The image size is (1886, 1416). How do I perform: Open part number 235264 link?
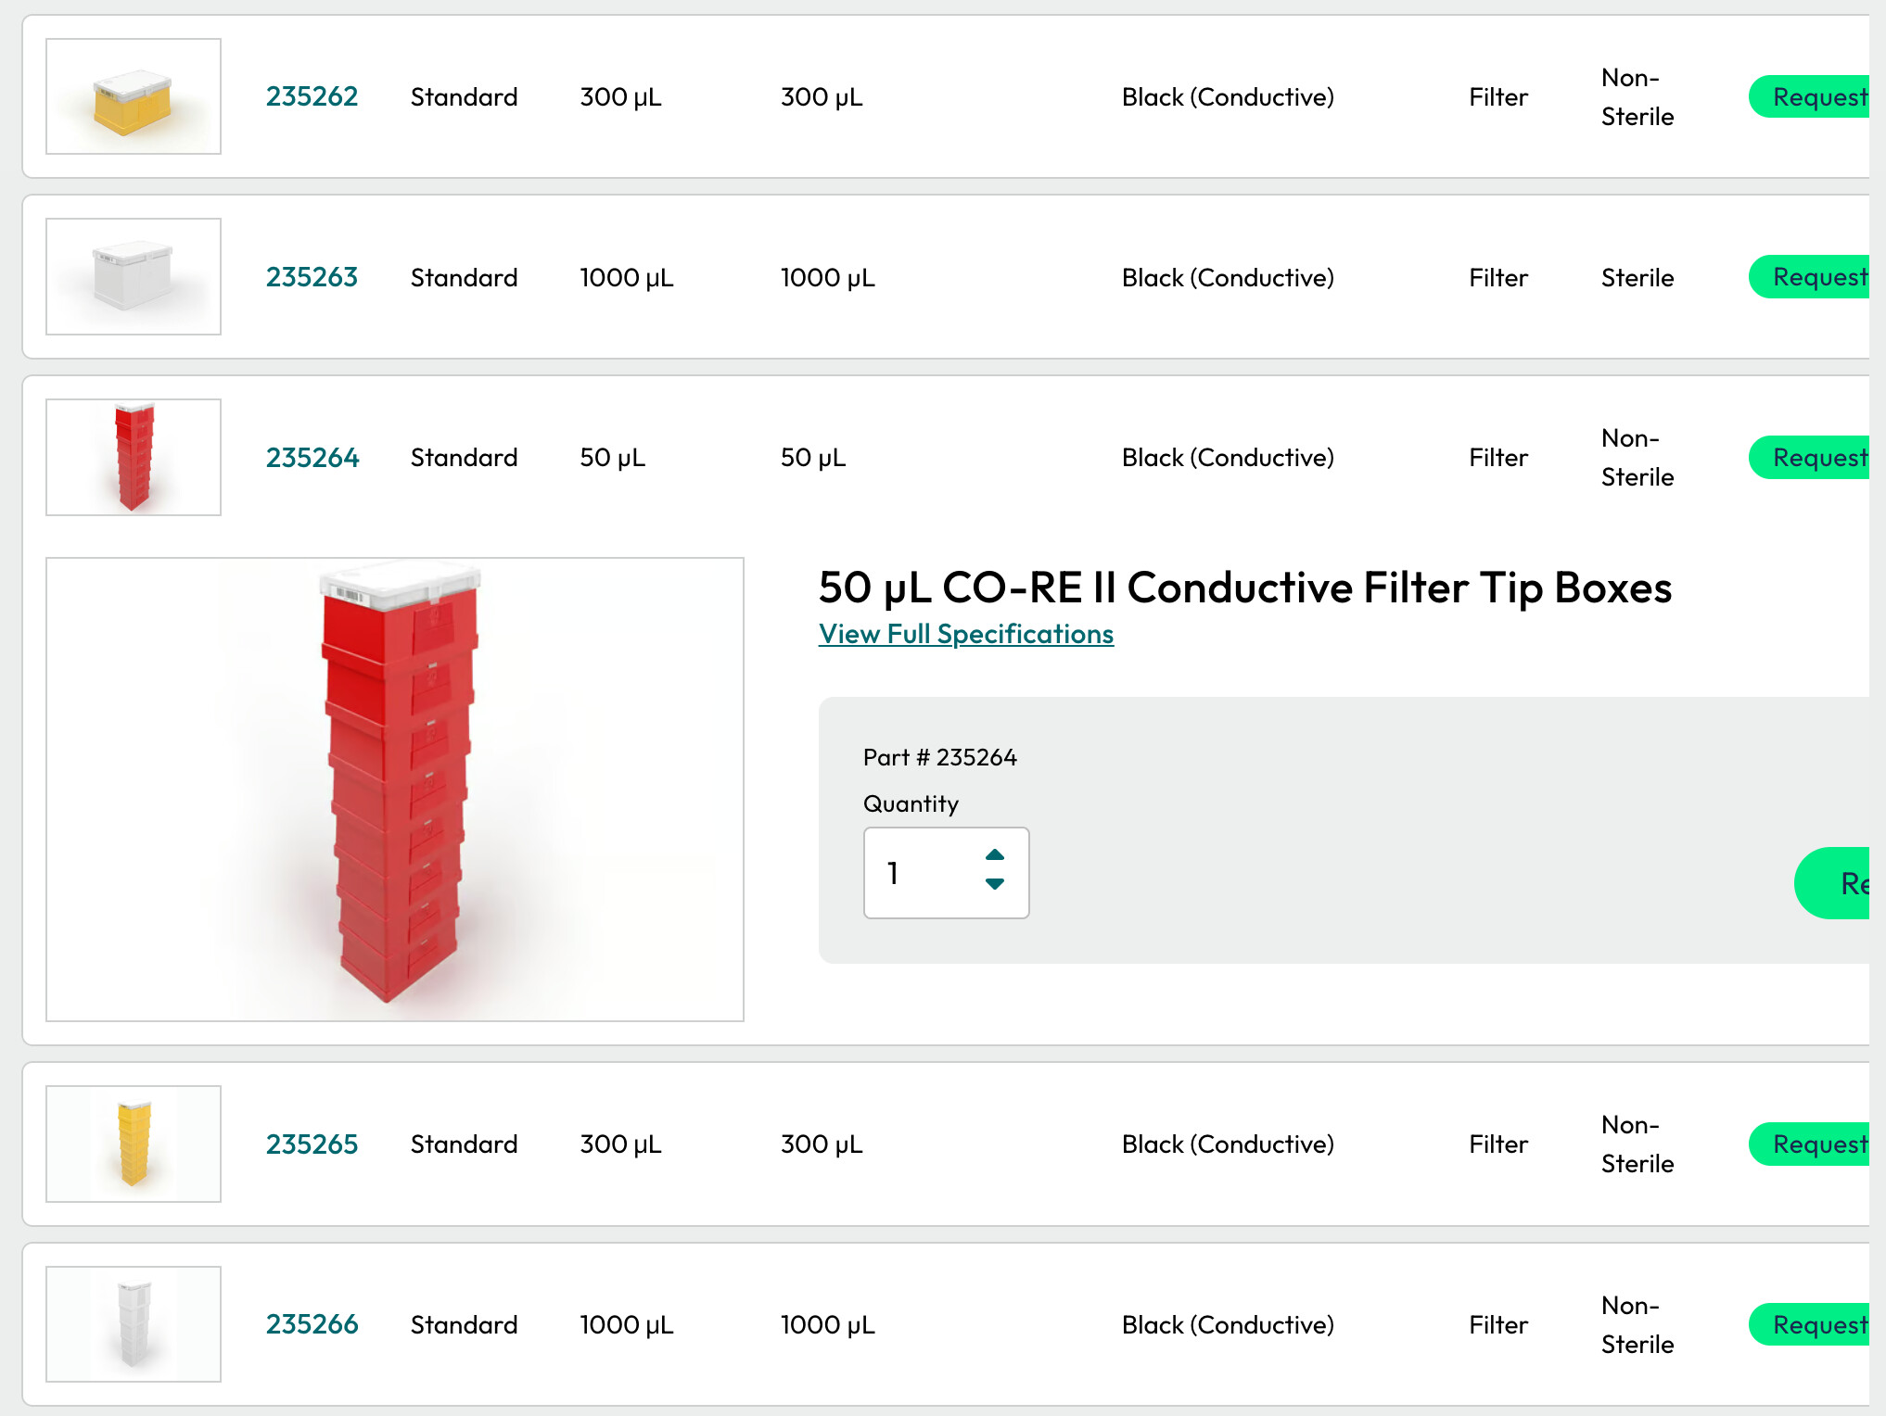(312, 458)
